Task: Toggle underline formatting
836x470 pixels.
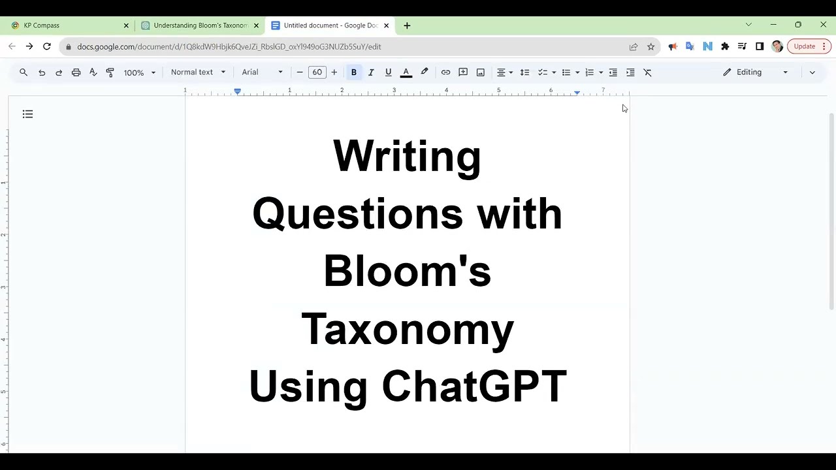Action: click(388, 72)
